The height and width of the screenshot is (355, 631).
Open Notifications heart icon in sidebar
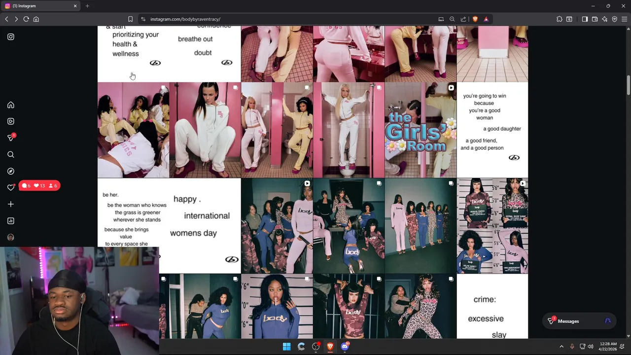[x=11, y=187]
